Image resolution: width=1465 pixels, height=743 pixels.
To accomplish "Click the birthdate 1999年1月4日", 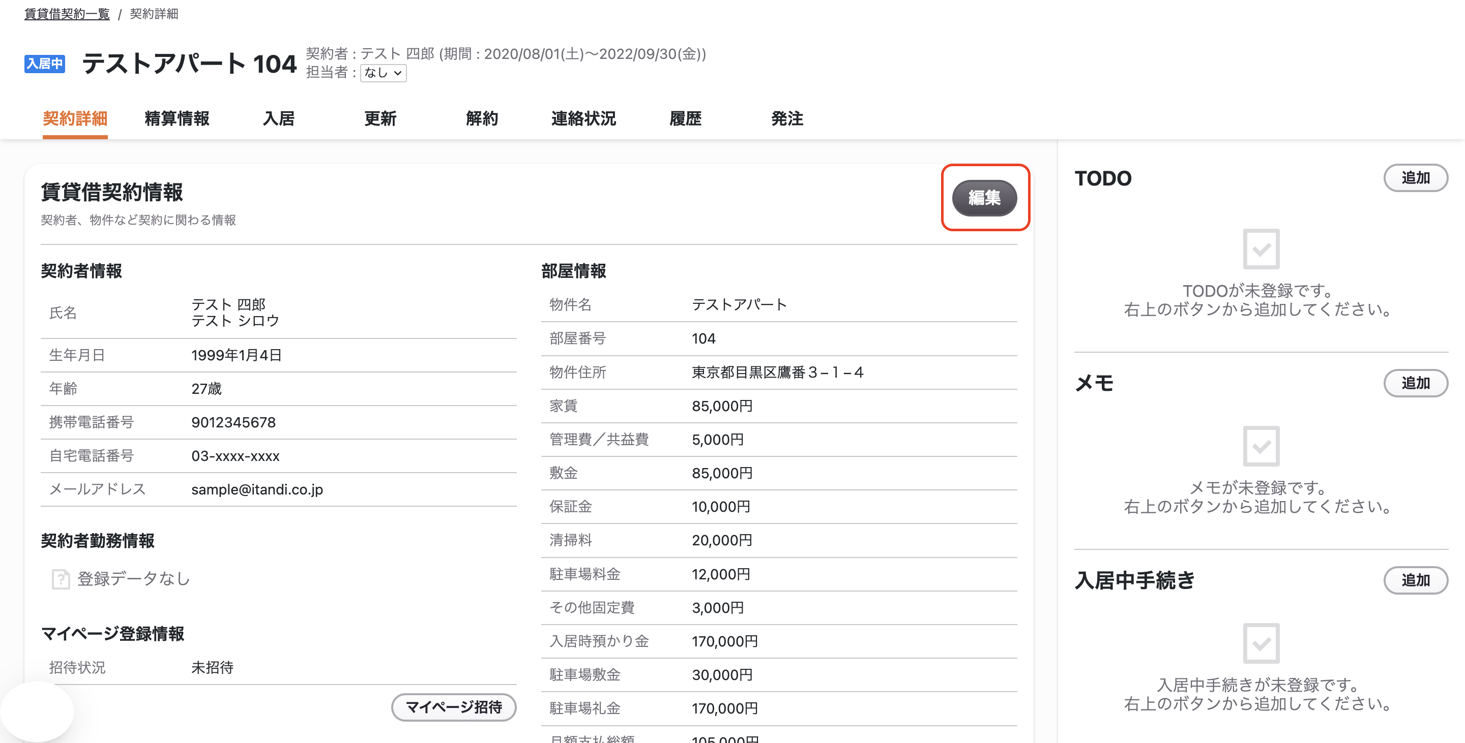I will 237,356.
